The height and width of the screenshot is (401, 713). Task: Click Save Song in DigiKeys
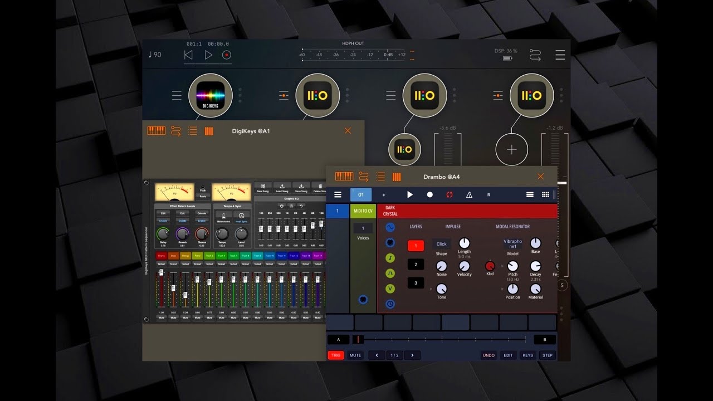[301, 187]
